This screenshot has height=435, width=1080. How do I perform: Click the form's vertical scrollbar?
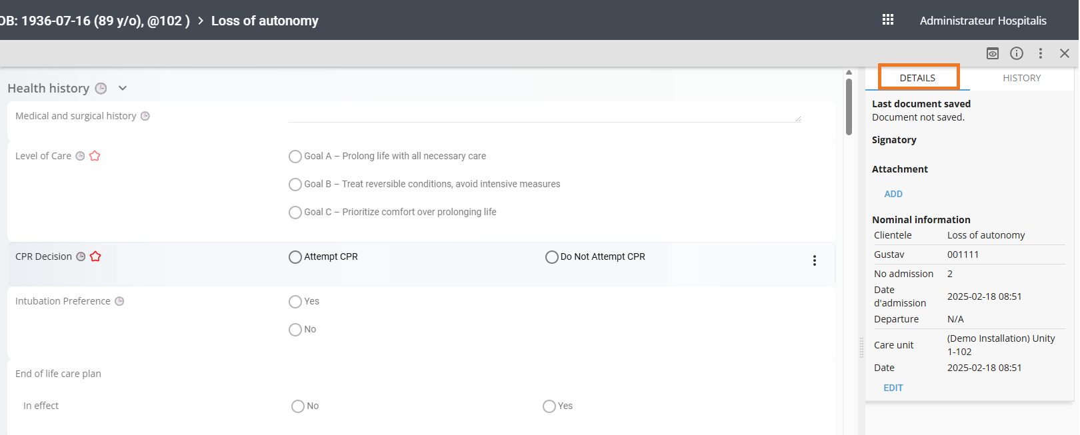click(849, 107)
